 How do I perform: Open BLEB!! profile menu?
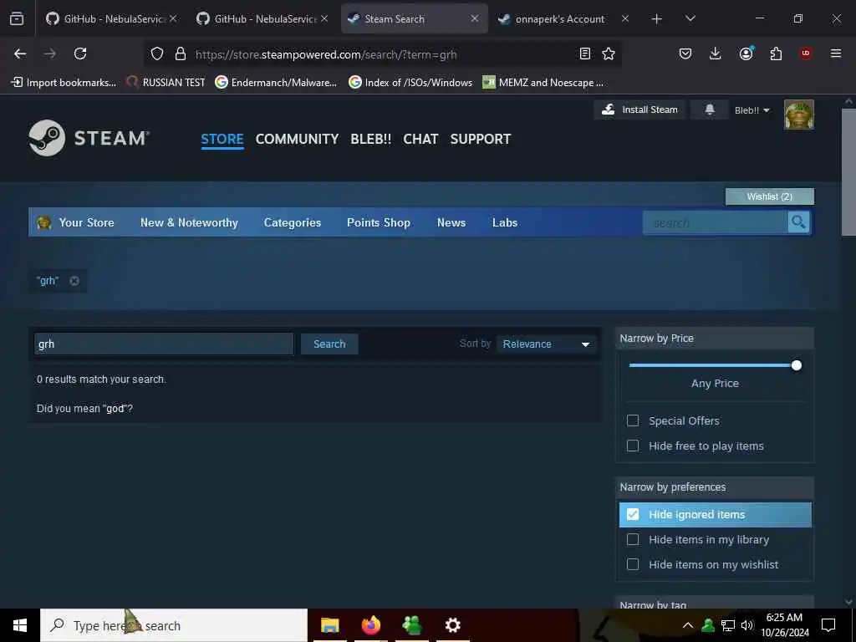tap(370, 140)
